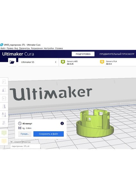Image resolution: width=136 pixels, height=192 pixels.
Task: Open the Файл menu
Action: tap(3, 48)
